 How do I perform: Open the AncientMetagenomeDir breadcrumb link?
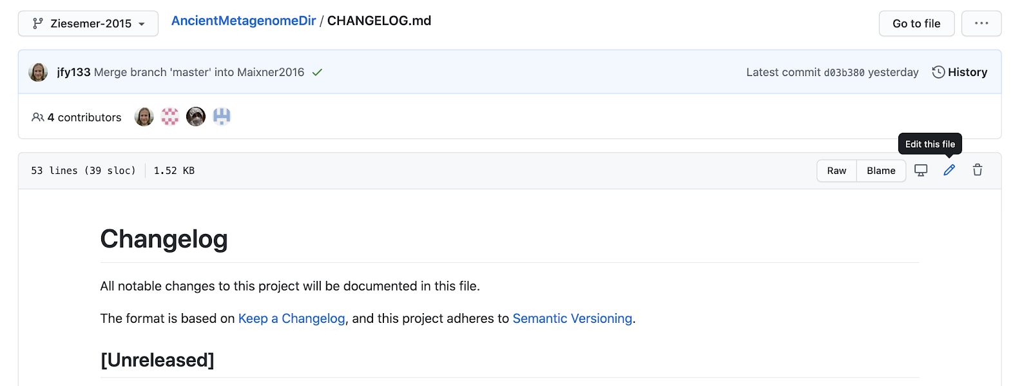tap(244, 21)
